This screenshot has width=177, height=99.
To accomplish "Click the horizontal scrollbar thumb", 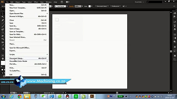I will pyautogui.click(x=117, y=93).
